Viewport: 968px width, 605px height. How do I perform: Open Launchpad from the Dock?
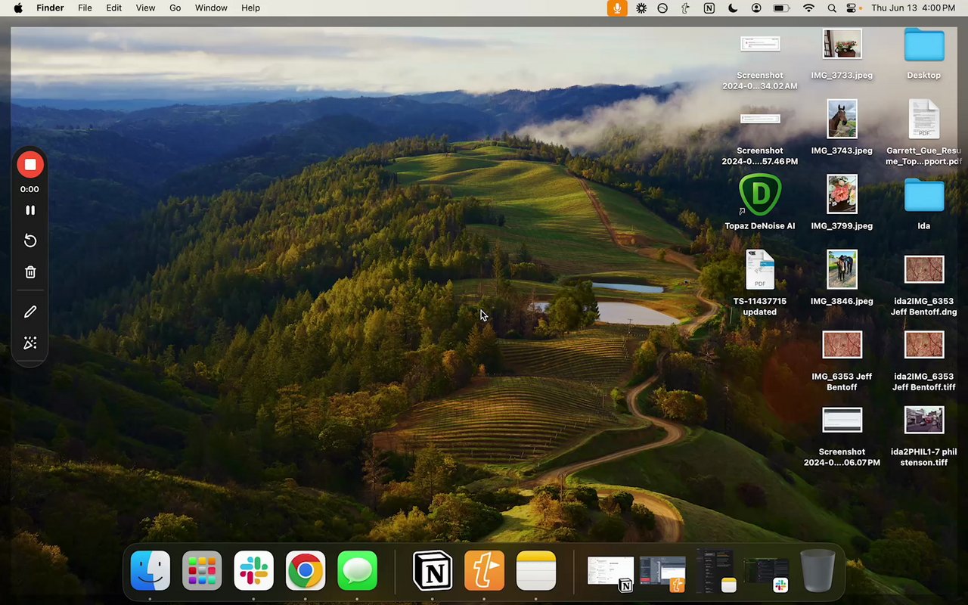click(202, 570)
